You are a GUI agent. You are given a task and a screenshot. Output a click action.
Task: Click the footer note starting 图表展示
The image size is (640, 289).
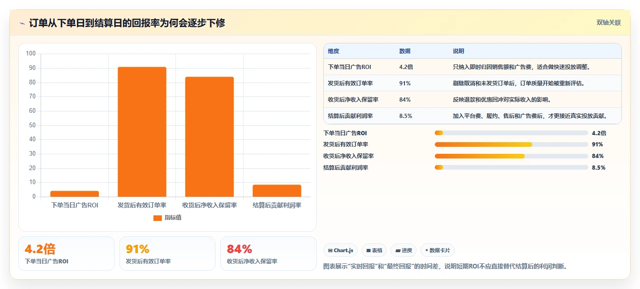445,267
